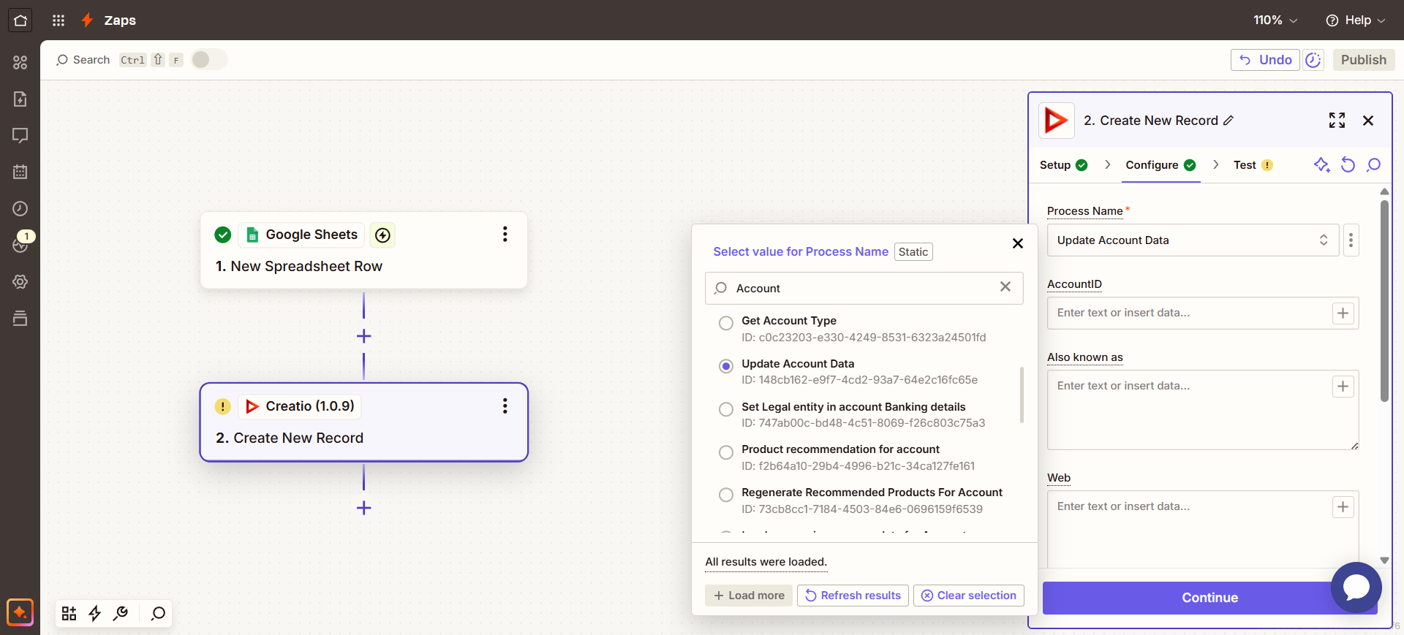
Task: Select the Get Account Type radio option
Action: (725, 323)
